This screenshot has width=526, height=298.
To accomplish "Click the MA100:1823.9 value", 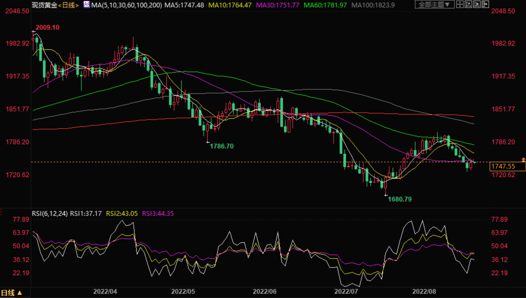I will [373, 5].
